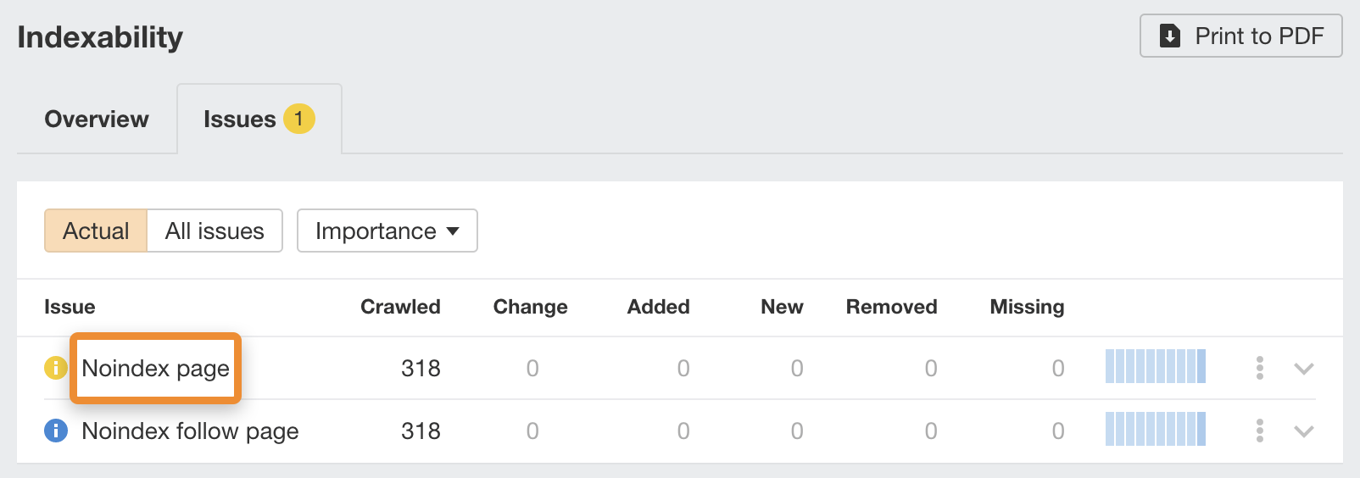Click the Print to PDF button
The image size is (1360, 478).
(x=1240, y=36)
